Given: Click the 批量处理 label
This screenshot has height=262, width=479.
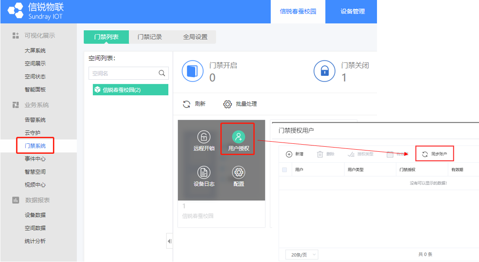Looking at the screenshot, I should tap(246, 104).
